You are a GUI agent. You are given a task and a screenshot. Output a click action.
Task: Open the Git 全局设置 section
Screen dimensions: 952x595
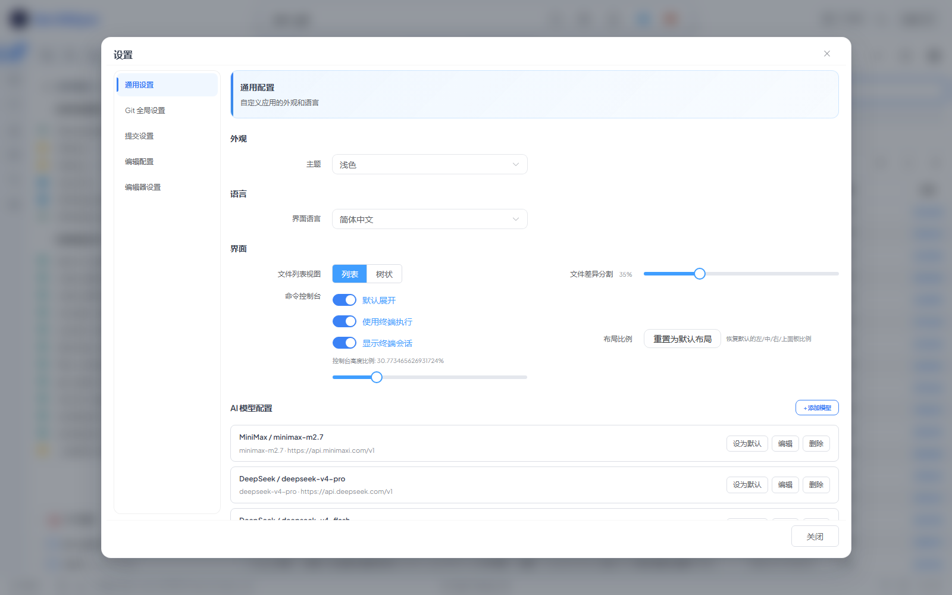tap(167, 111)
